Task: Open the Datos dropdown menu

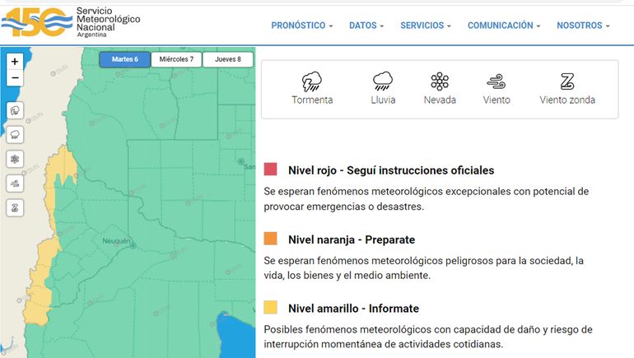Action: click(366, 26)
